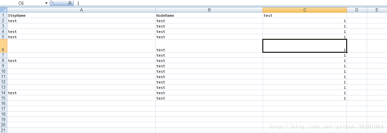The width and height of the screenshot is (387, 133).
Task: Select column B header
Action: [x=209, y=10]
